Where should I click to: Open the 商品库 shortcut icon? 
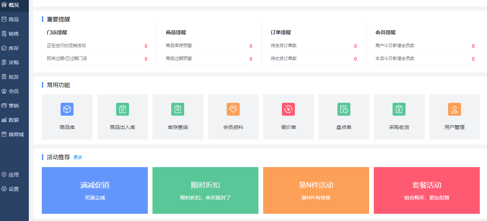click(x=67, y=109)
